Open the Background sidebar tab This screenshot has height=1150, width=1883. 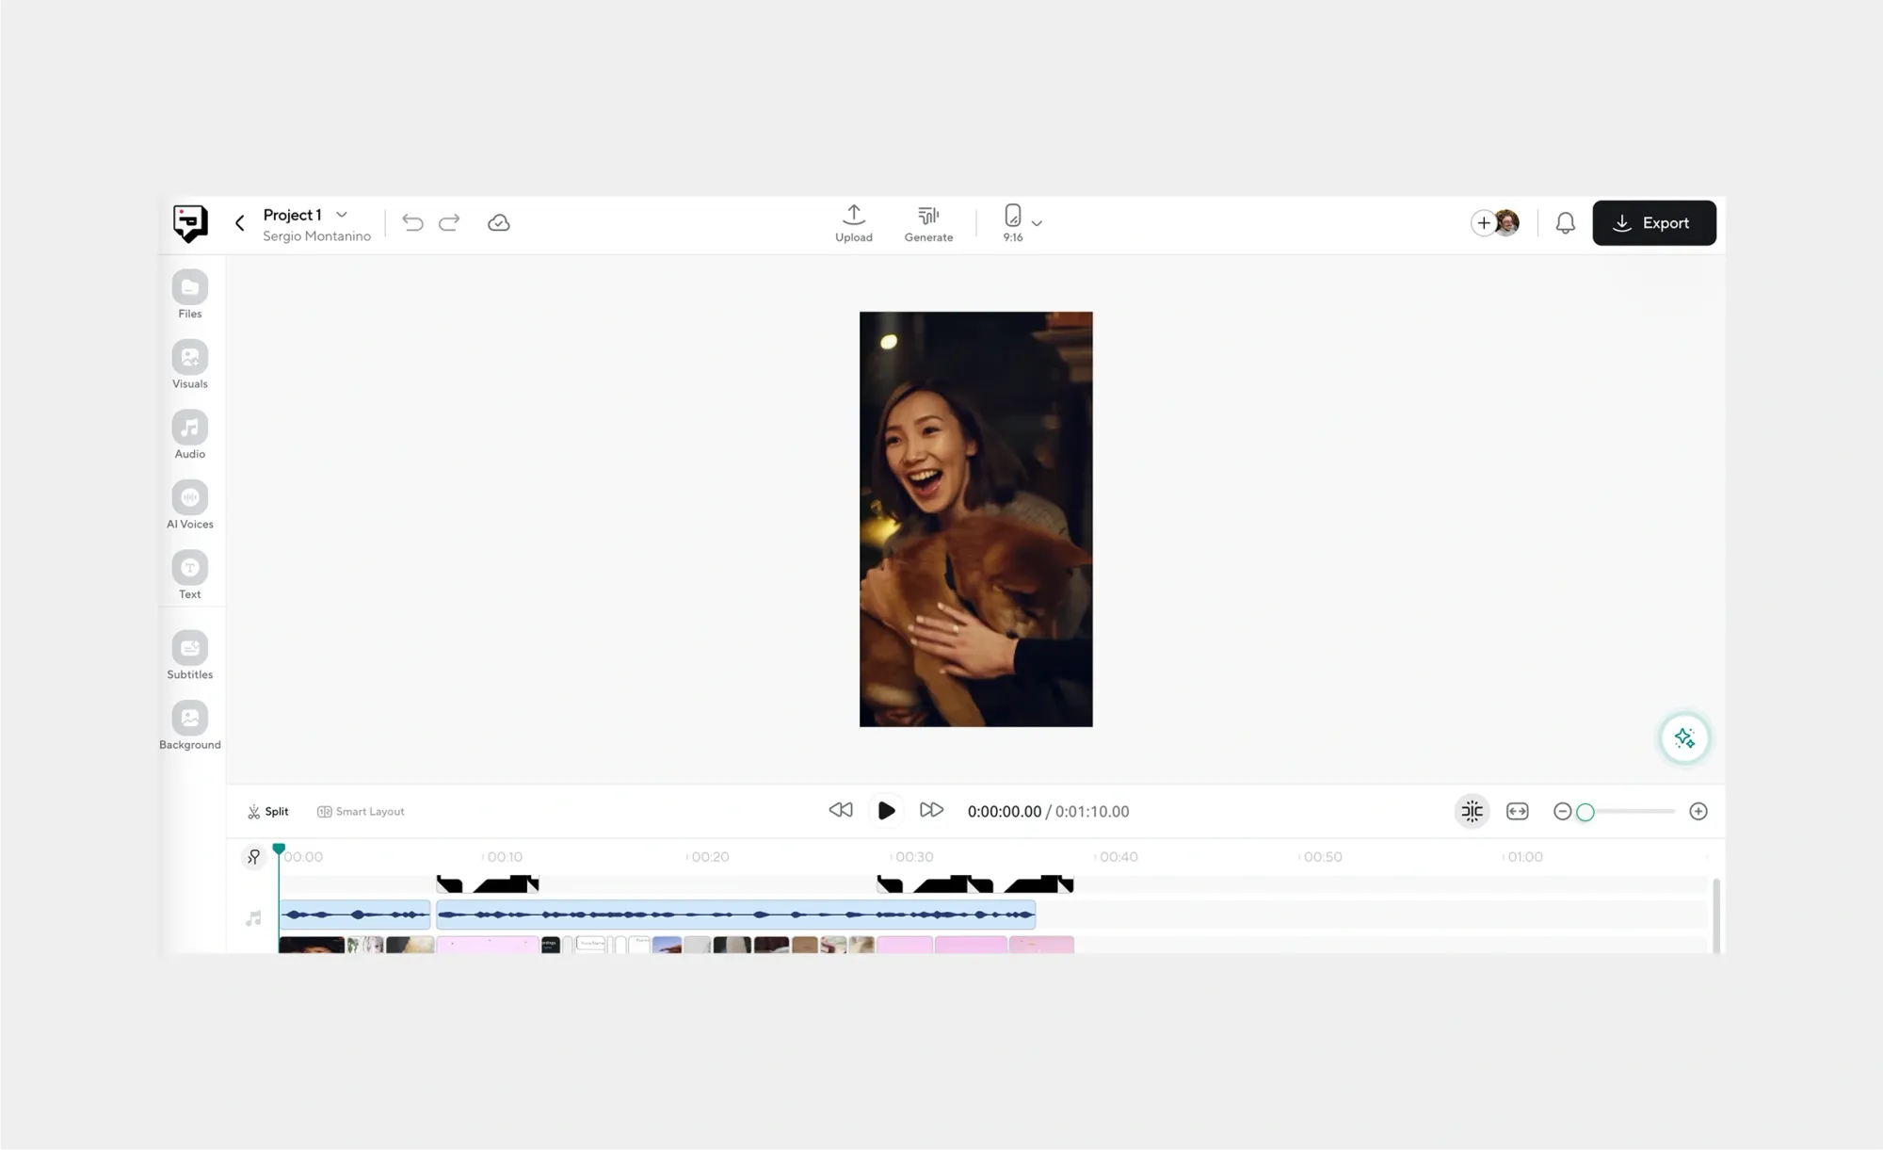coord(189,719)
